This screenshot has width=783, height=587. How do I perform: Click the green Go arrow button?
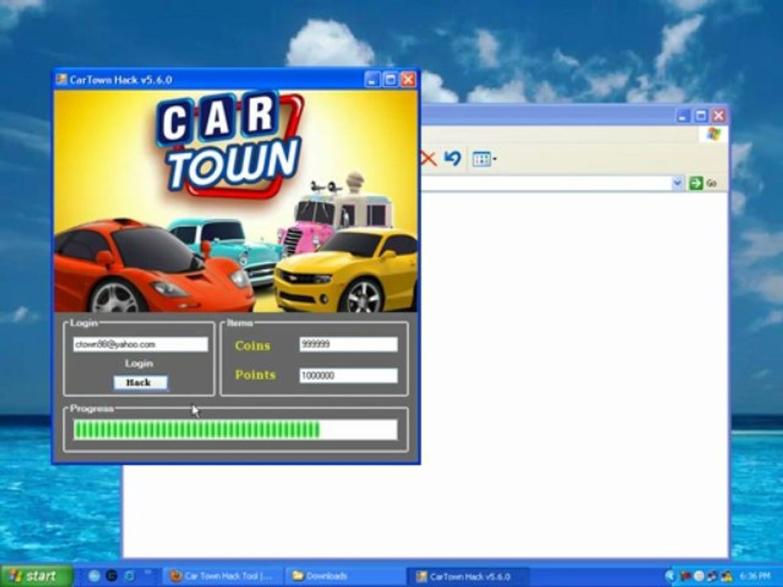pos(696,183)
